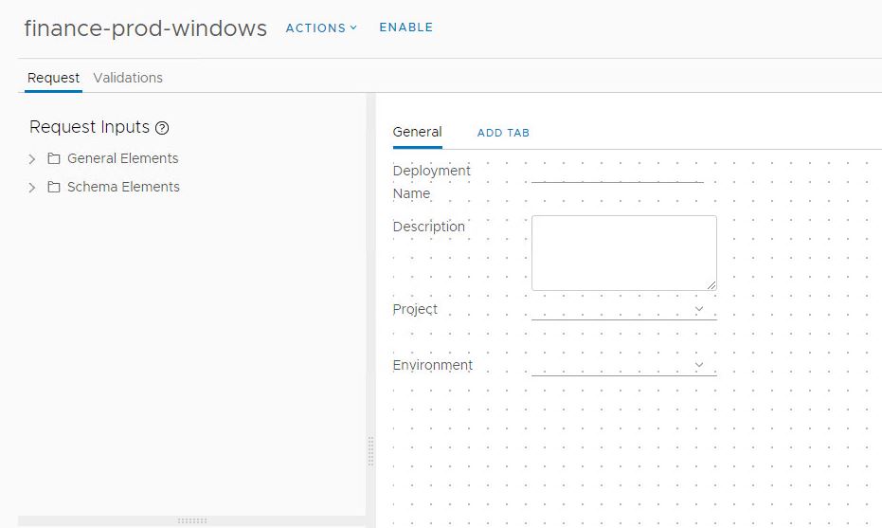Click the General Elements folder icon
Screen dimensions: 882x528
[54, 159]
